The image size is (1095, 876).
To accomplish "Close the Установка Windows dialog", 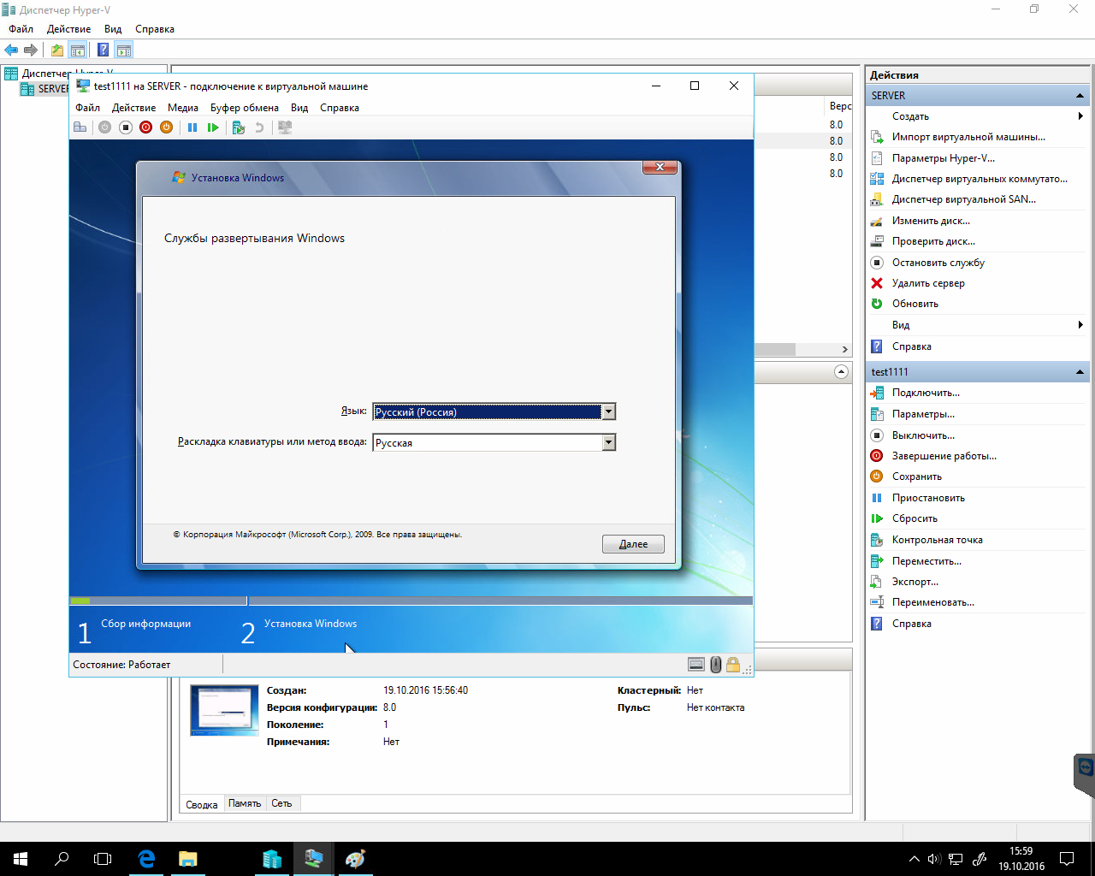I will tap(660, 167).
